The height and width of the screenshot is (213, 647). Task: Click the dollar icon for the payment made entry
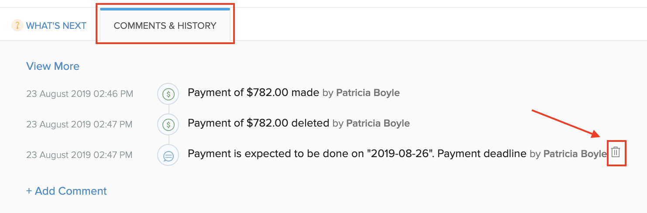click(x=168, y=93)
